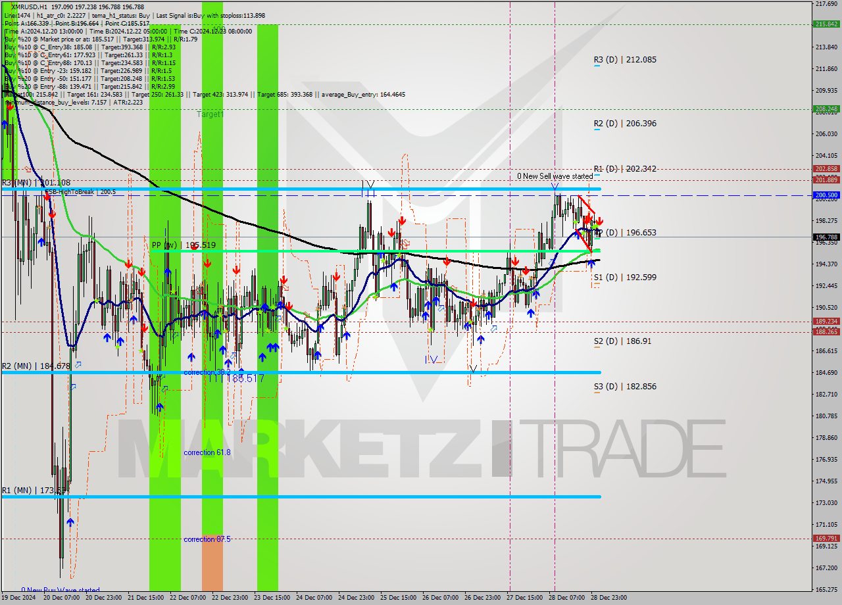This screenshot has width=842, height=605.
Task: Click the 'Target1' label on the chart
Action: [210, 114]
